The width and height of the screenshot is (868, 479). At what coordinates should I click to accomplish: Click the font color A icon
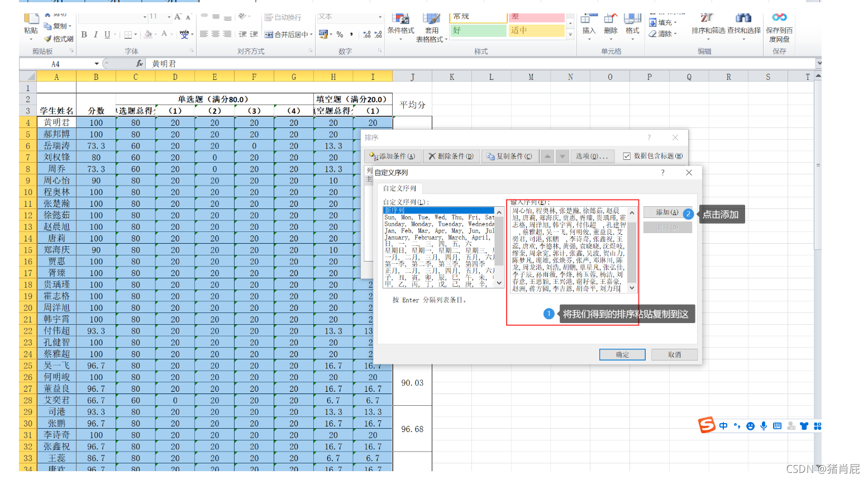tap(164, 35)
